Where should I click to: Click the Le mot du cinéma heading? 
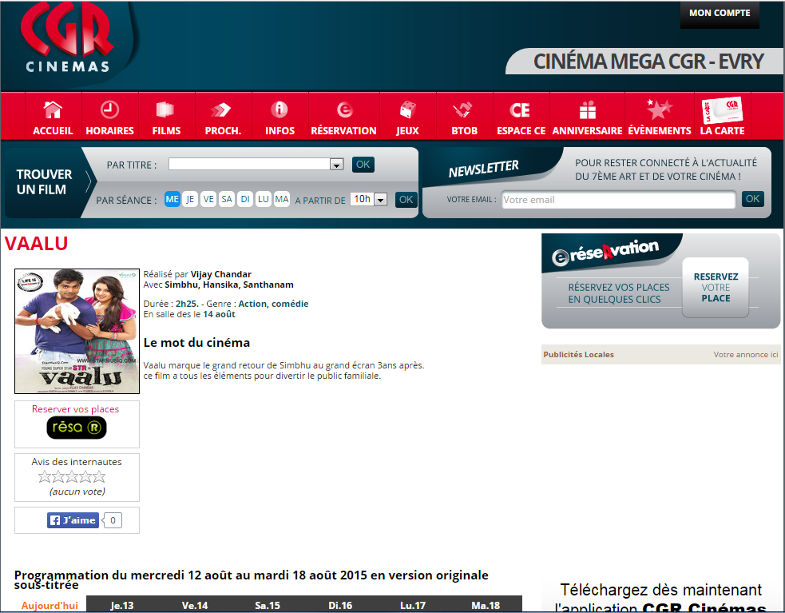196,343
